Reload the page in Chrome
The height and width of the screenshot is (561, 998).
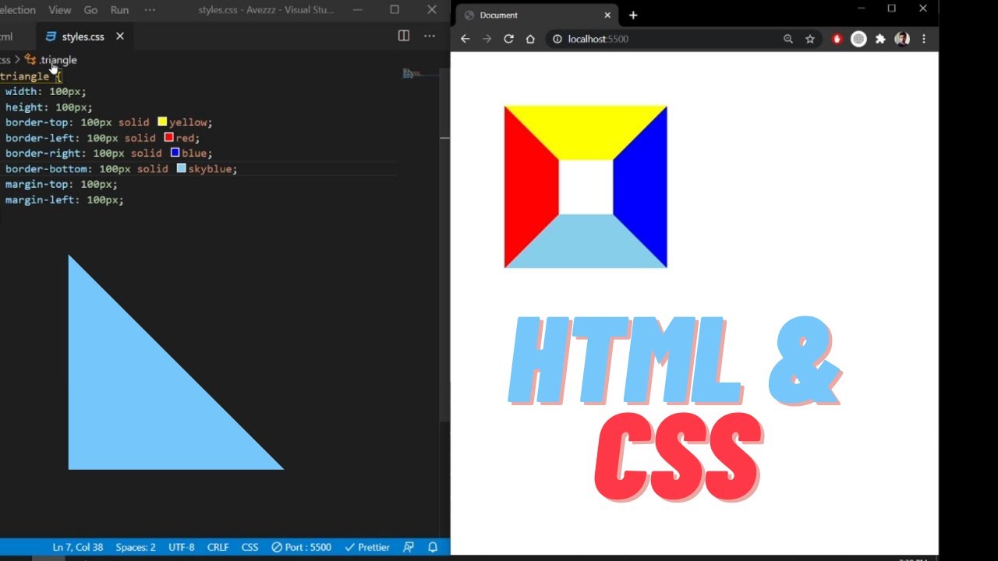(508, 39)
